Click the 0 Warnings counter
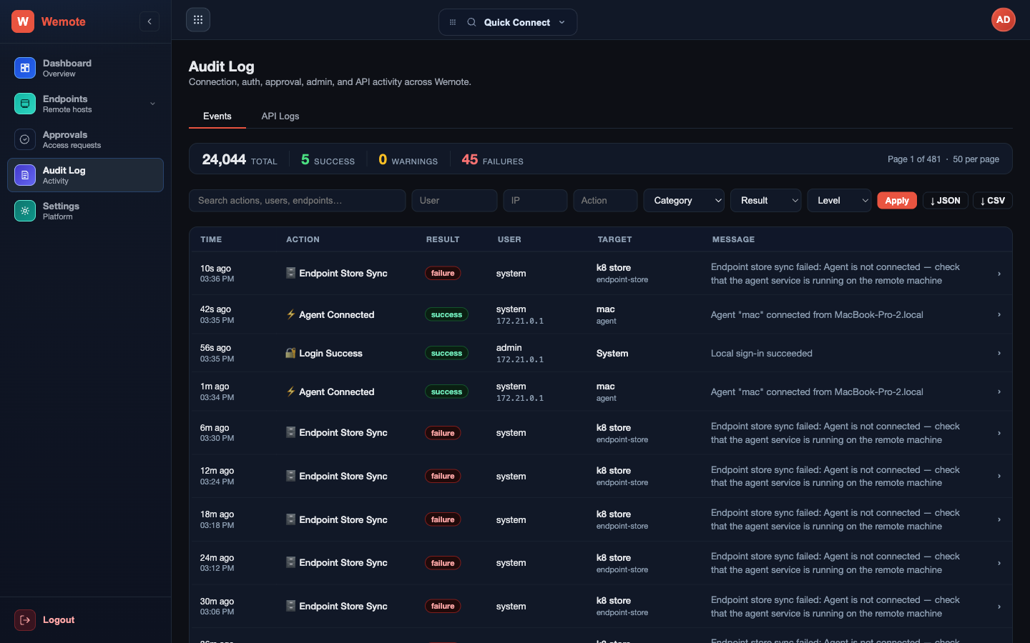 click(x=408, y=159)
